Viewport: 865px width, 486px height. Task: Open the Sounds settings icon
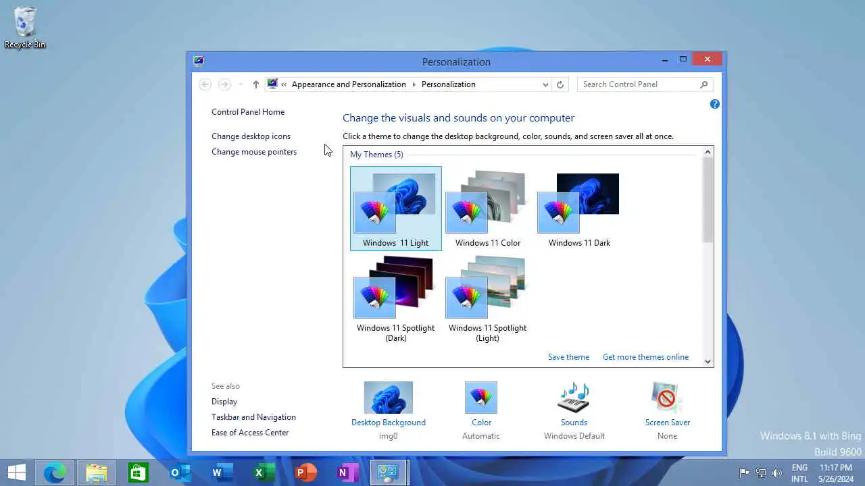(x=574, y=398)
